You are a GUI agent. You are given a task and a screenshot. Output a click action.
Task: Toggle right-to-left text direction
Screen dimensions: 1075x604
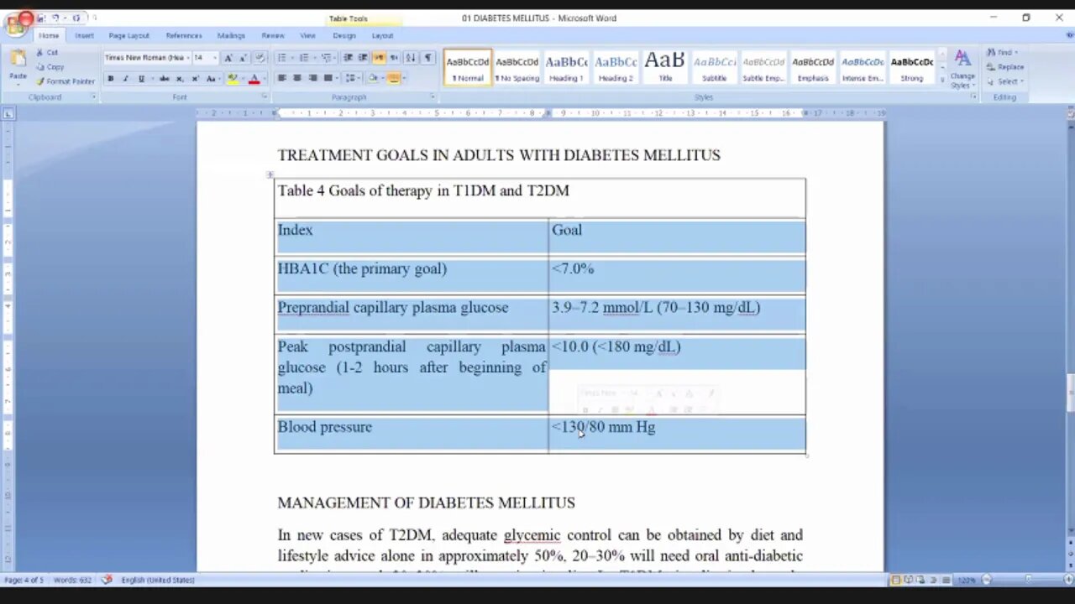tap(394, 58)
